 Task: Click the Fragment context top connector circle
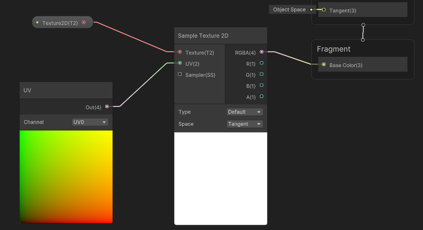pyautogui.click(x=363, y=39)
